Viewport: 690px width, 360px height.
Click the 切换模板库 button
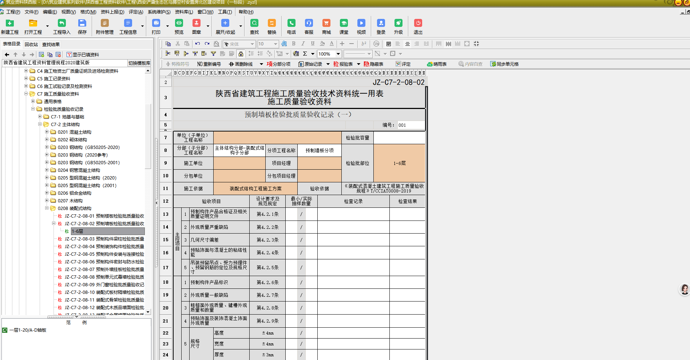[x=139, y=63]
